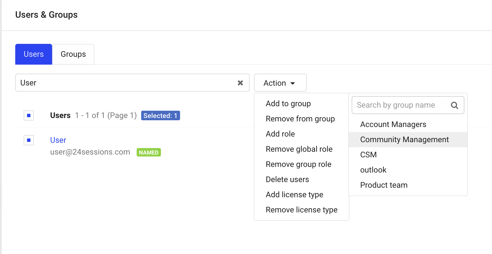Click the magnifier icon in group search
This screenshot has width=492, height=254.
454,105
